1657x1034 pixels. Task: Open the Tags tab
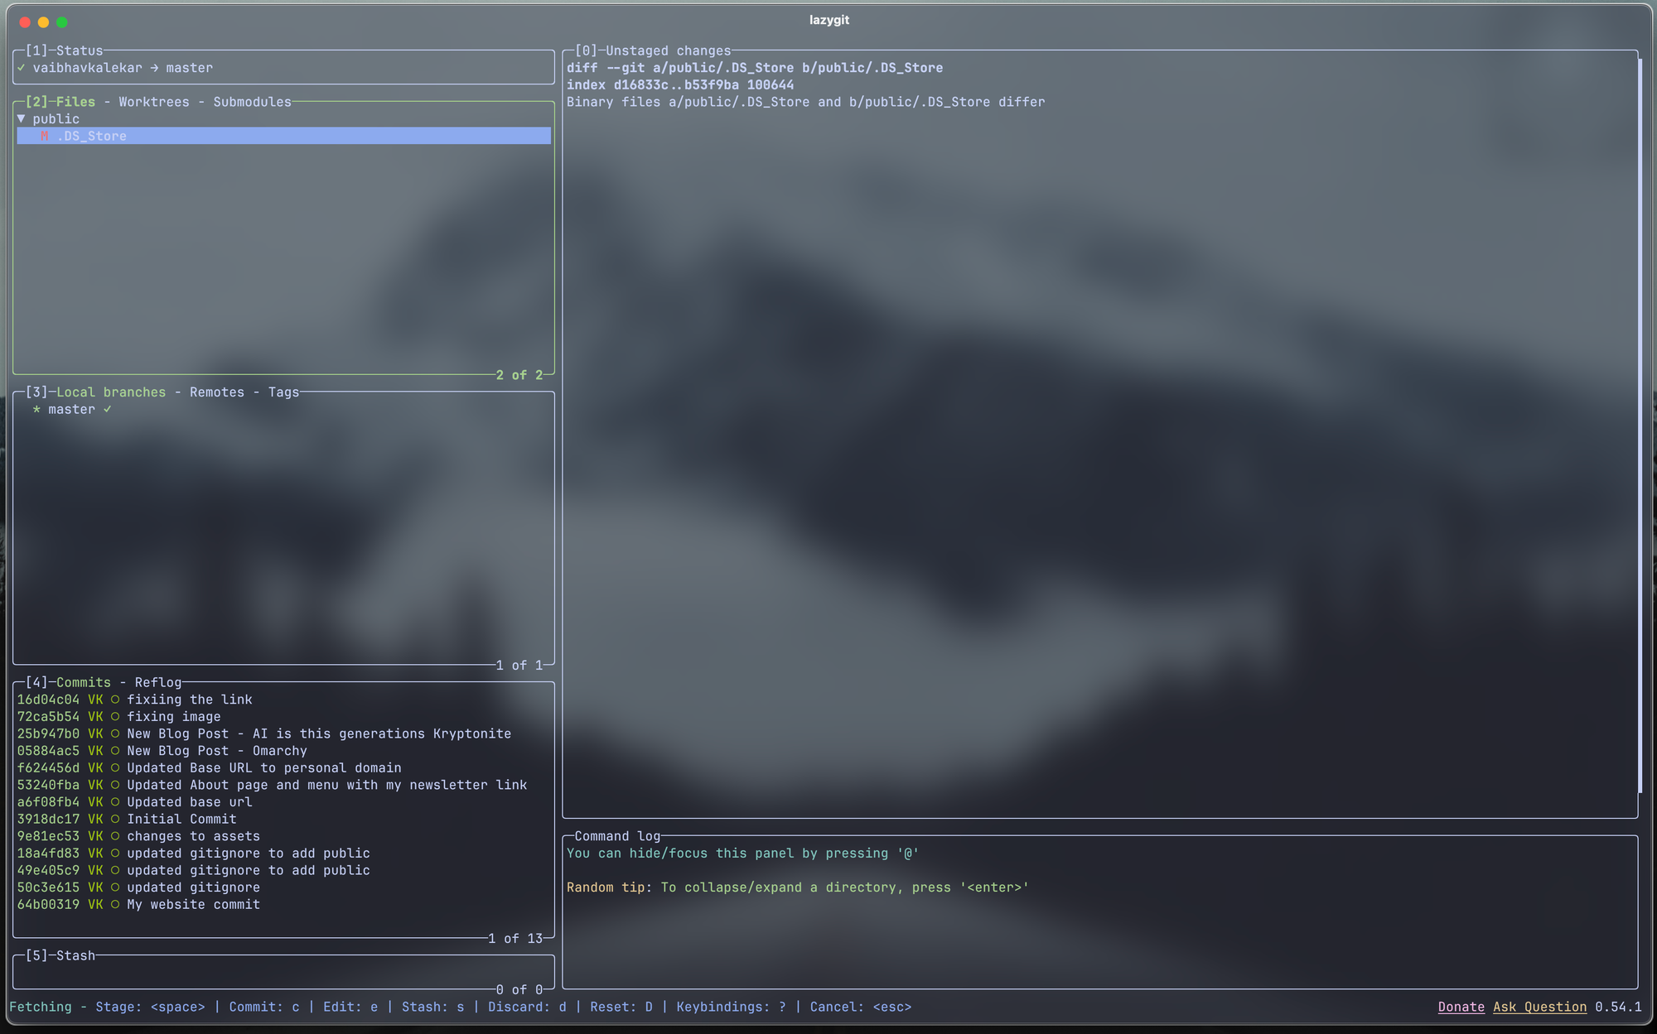(283, 392)
